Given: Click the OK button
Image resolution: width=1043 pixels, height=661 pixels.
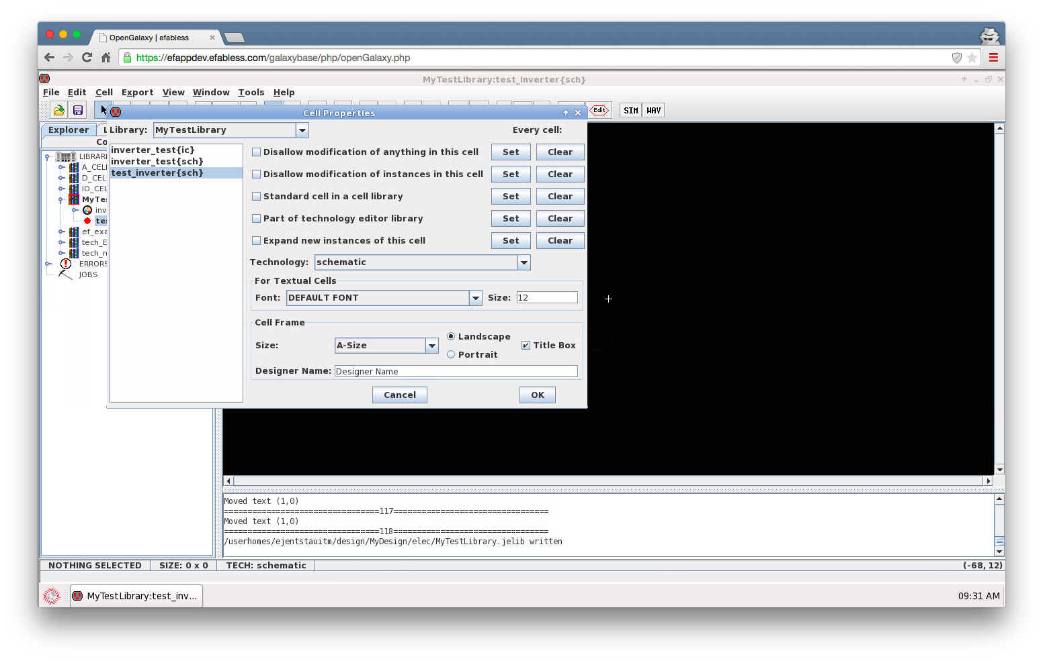Looking at the screenshot, I should [538, 395].
